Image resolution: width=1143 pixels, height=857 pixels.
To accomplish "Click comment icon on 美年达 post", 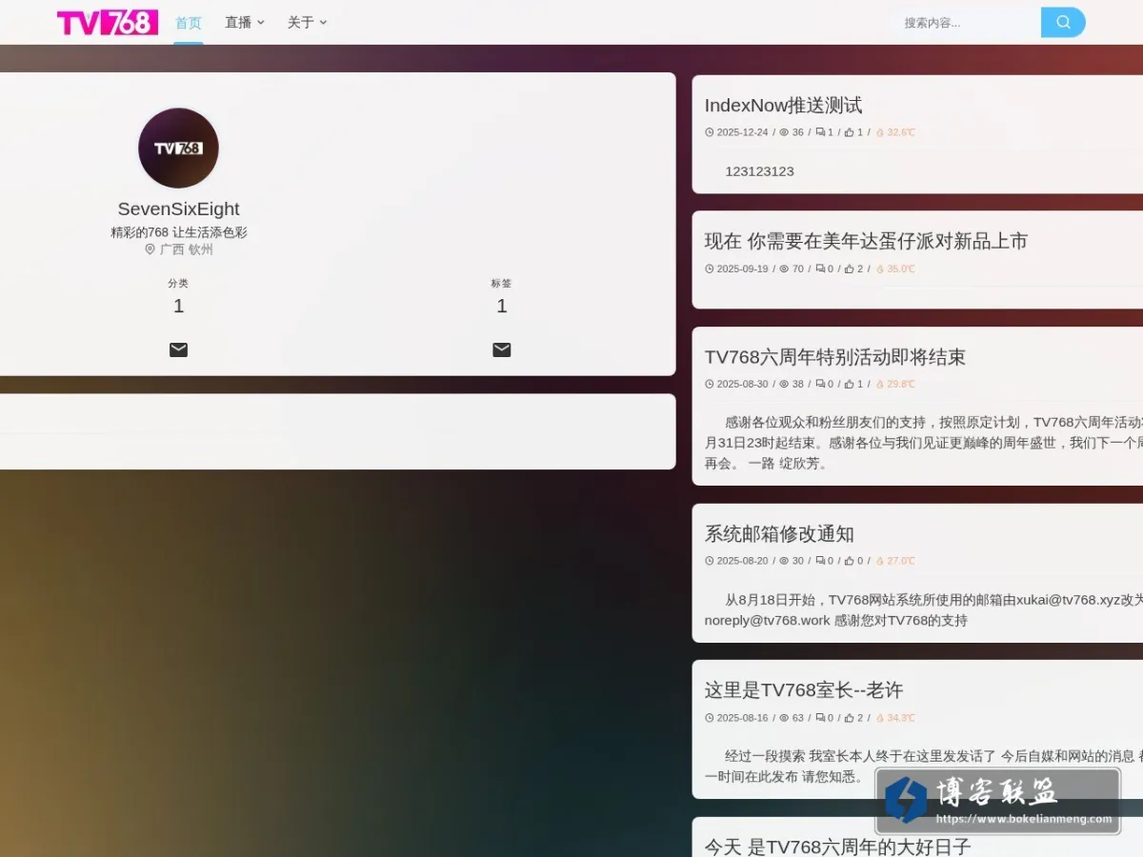I will coord(820,269).
